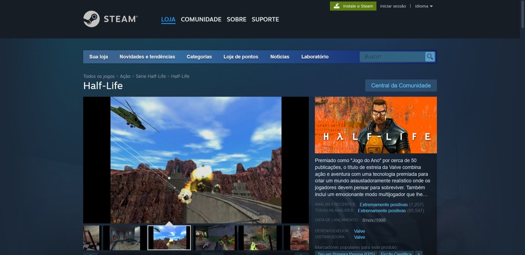Open the SOBRE menu
The image size is (525, 255).
click(236, 19)
